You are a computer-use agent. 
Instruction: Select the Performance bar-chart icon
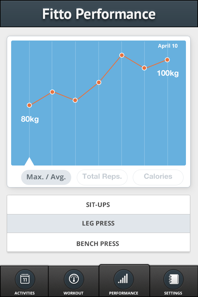click(124, 279)
